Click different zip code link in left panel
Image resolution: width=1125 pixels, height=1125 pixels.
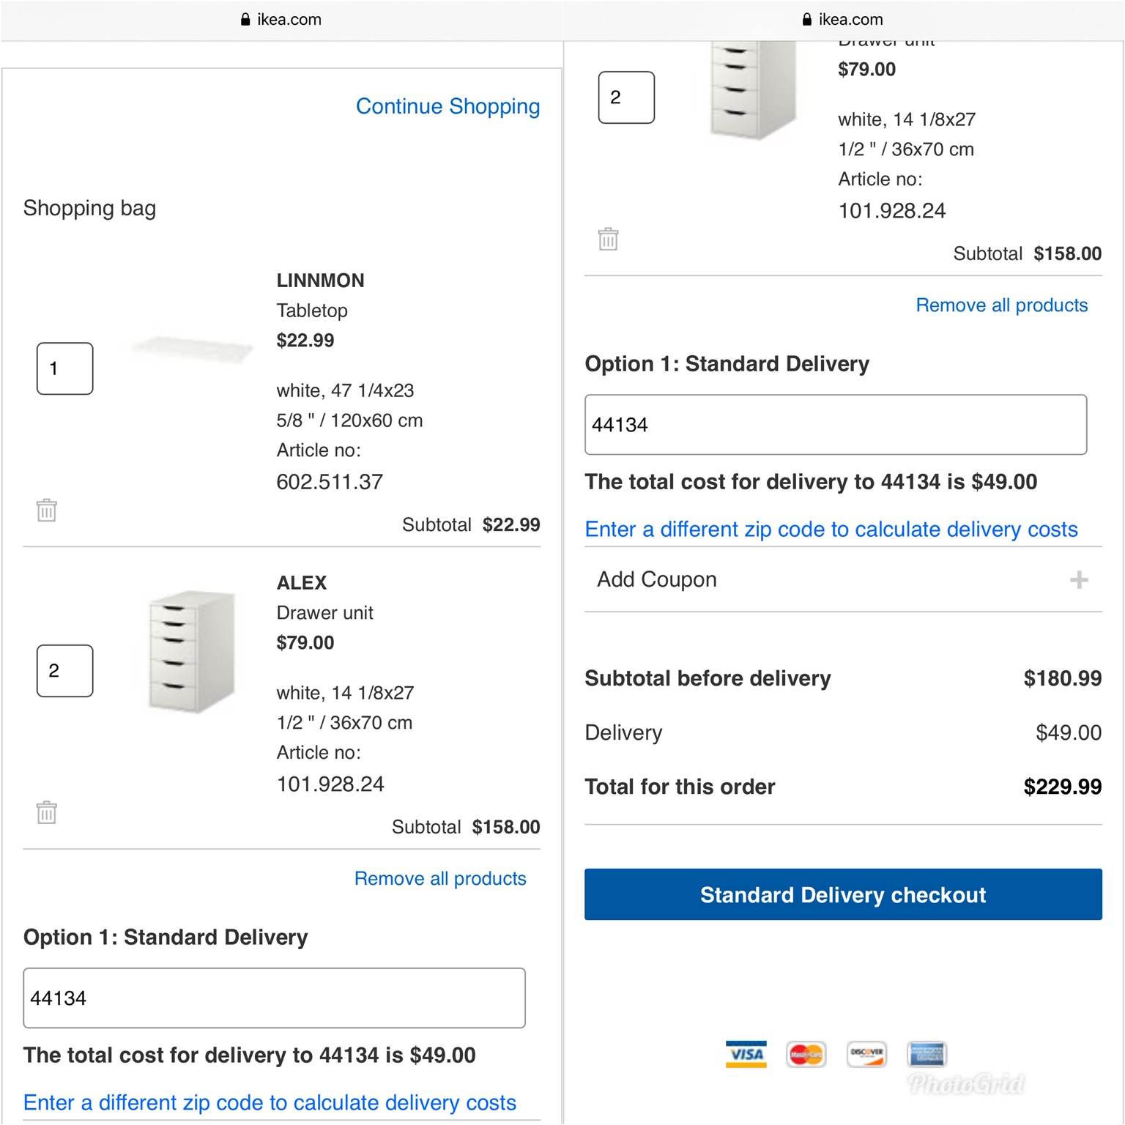point(270,1102)
